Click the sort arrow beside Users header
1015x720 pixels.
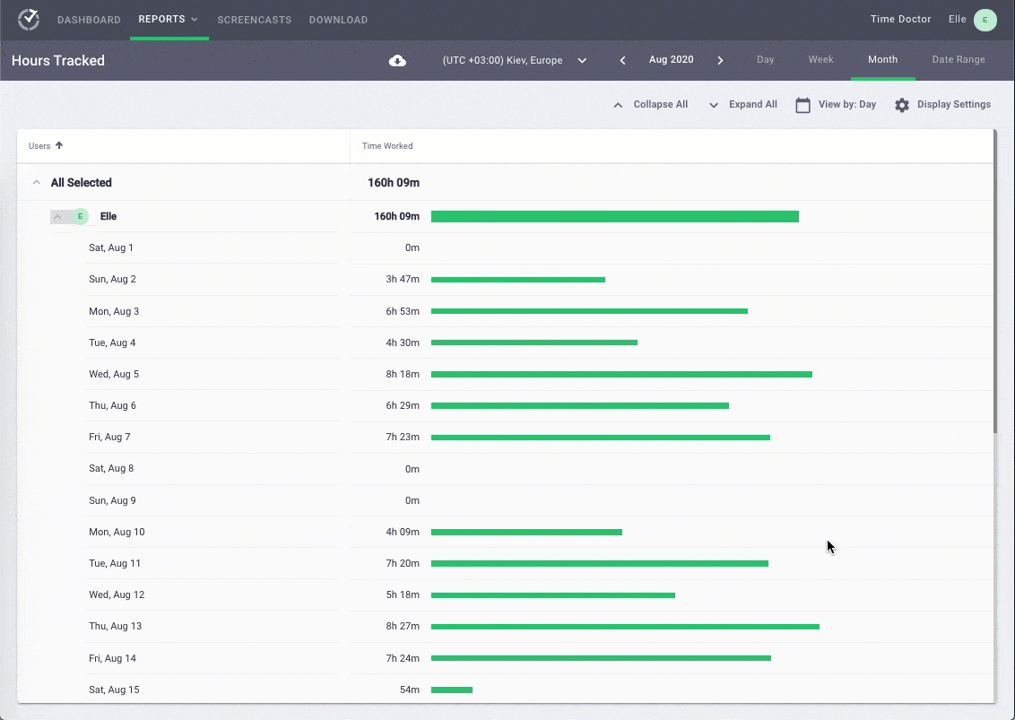[x=59, y=145]
